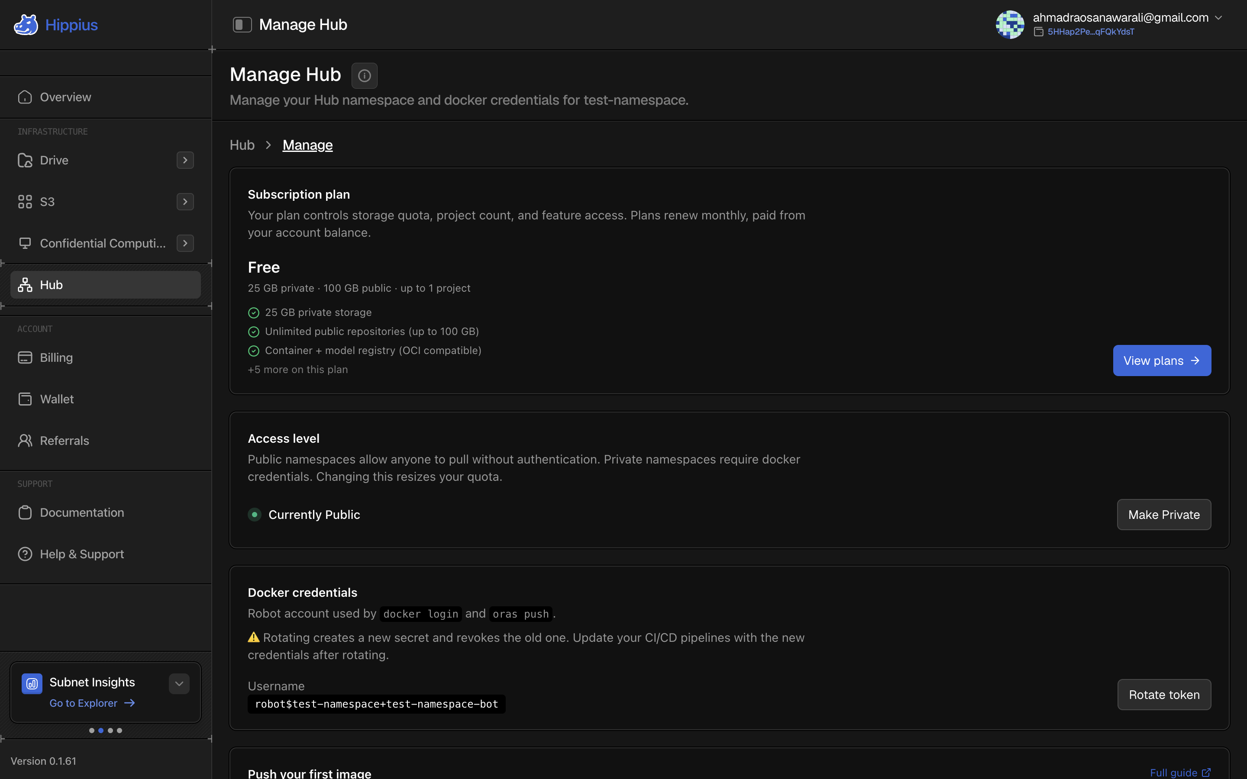Click the checkmark beside 25 GB private storage
Image resolution: width=1247 pixels, height=779 pixels.
point(254,313)
